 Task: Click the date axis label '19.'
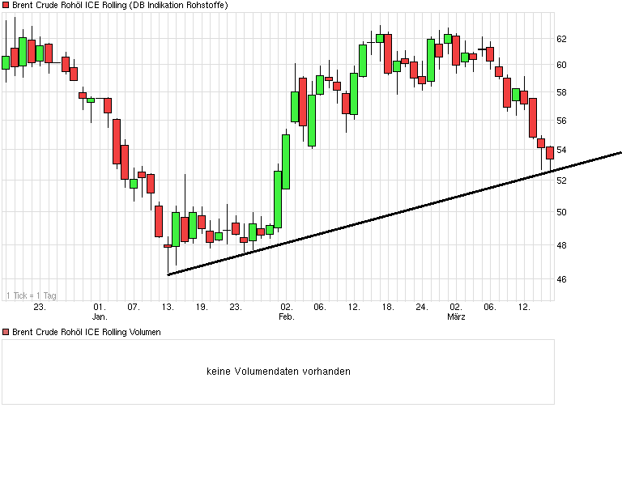tap(202, 307)
